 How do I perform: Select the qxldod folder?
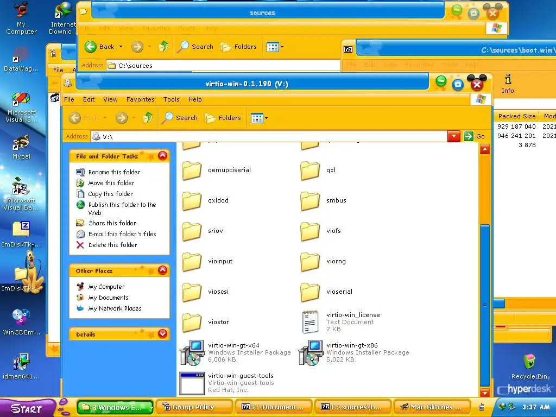tap(205, 201)
